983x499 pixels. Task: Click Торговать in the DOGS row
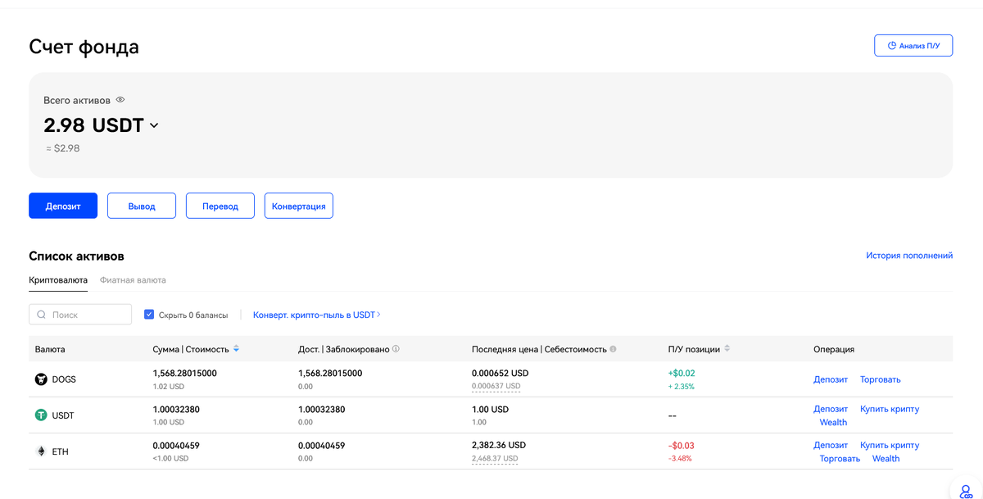881,379
